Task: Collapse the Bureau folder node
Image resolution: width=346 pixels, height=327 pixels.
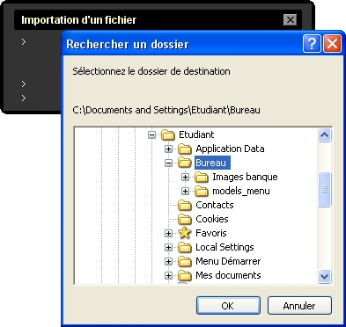Action: 168,163
